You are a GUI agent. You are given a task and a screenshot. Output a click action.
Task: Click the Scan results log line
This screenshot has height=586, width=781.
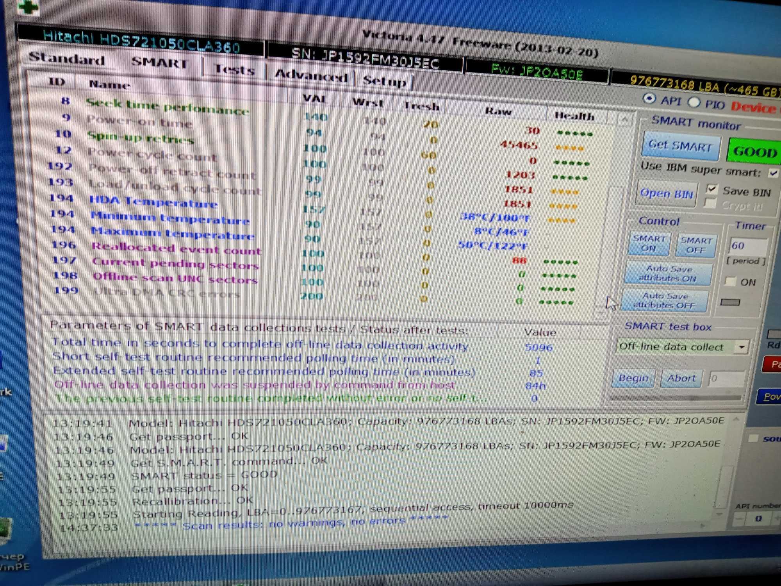point(291,523)
